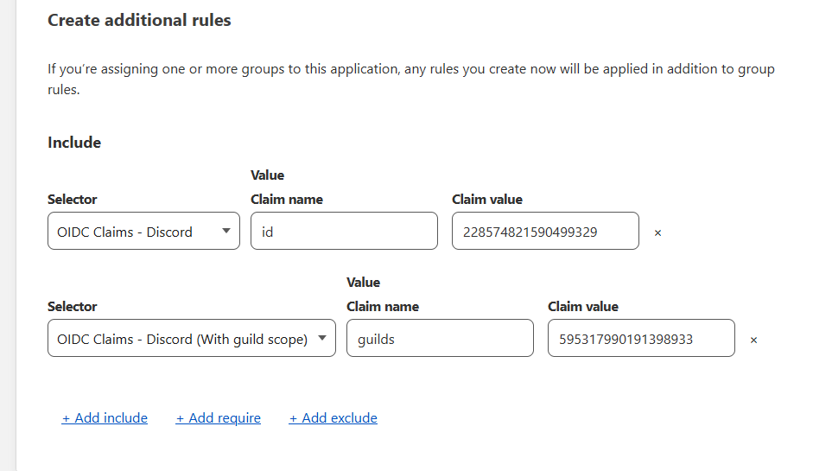Click the Selector label above the first dropdown
Screen dimensions: 813x471
[x=73, y=199]
